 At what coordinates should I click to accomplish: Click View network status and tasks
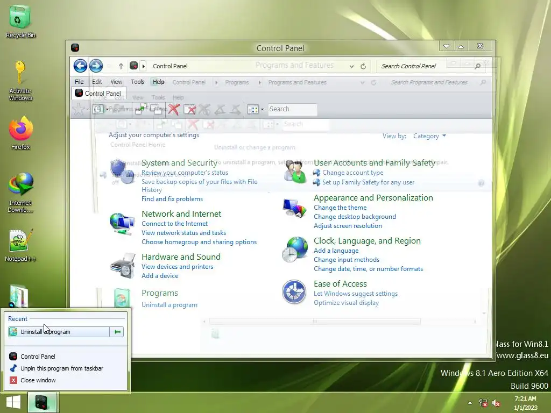pos(184,233)
